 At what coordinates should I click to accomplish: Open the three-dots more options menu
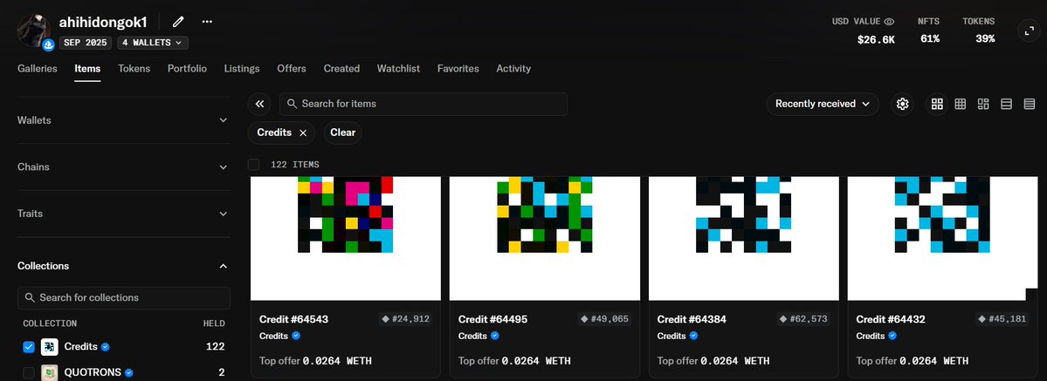207,22
